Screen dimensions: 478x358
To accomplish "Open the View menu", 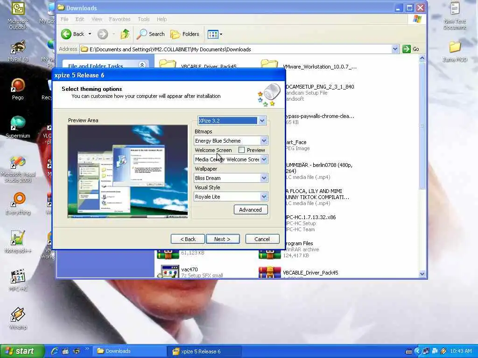I will point(97,19).
